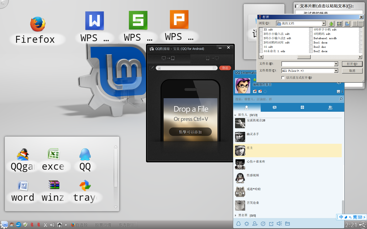Image resolution: width=367 pixels, height=229 pixels.
Task: Switch to QQ contacts tab
Action: pos(247,107)
